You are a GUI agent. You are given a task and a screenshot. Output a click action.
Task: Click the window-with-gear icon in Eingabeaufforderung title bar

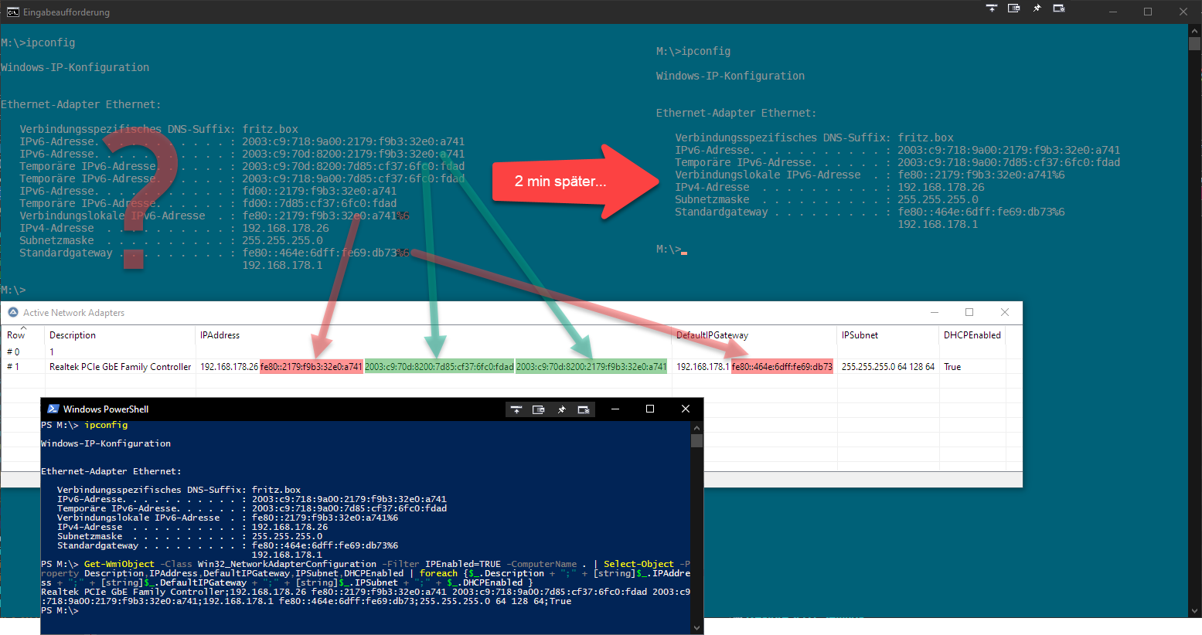tap(1059, 8)
